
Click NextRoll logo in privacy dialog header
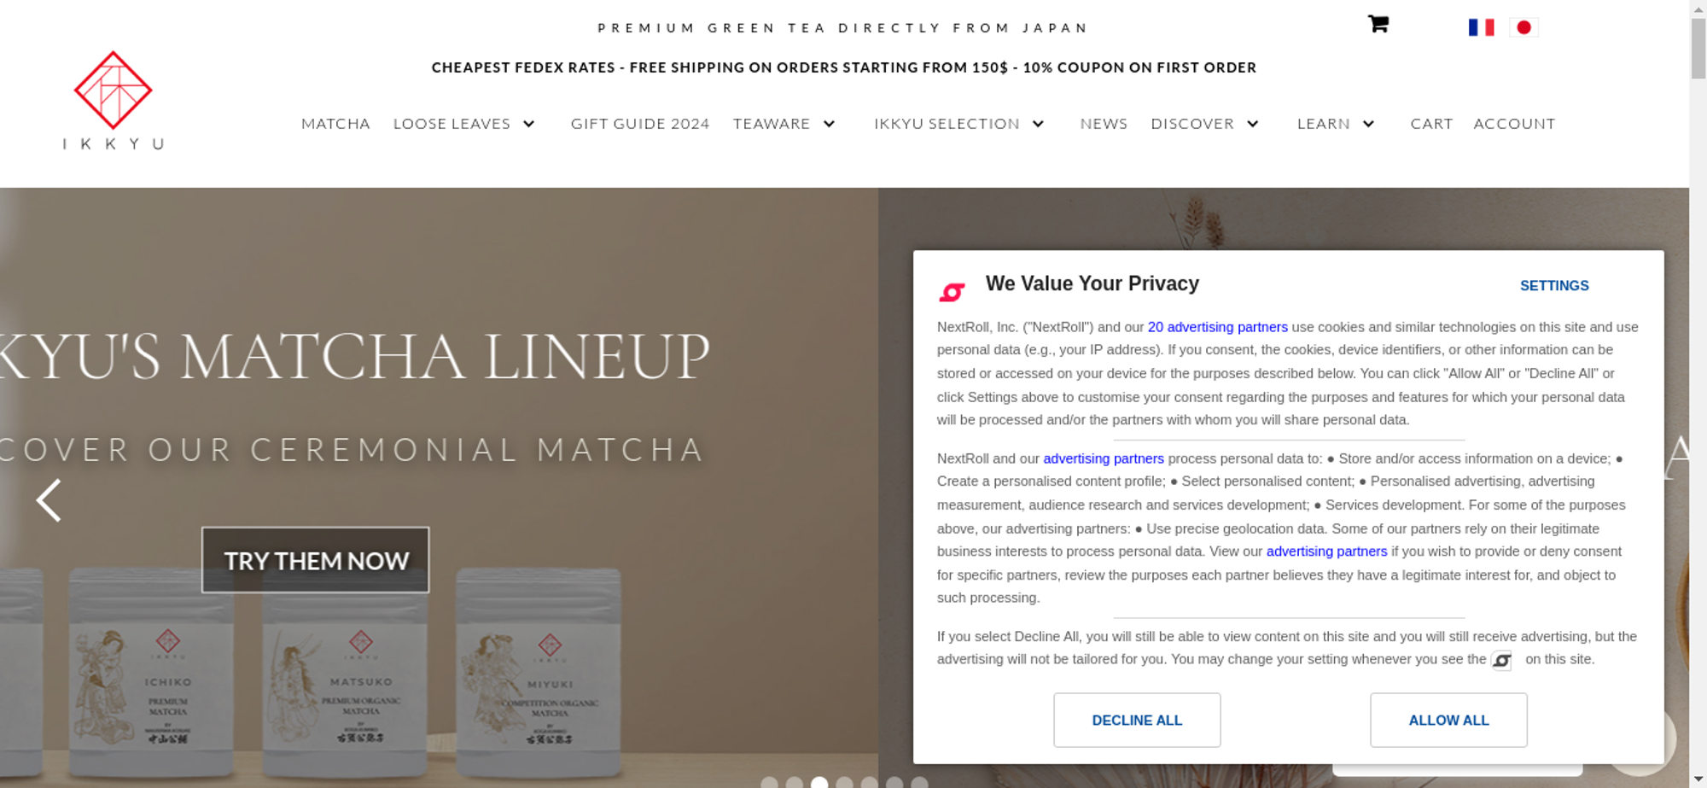[952, 292]
